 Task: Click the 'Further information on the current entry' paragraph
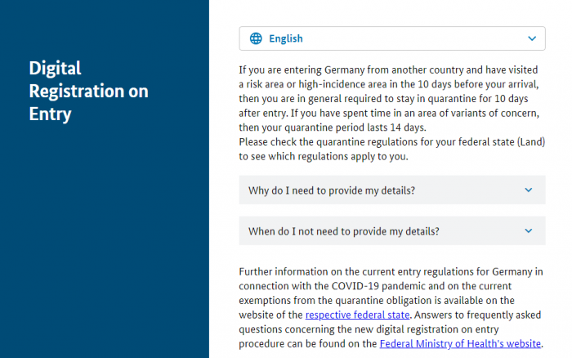391,307
